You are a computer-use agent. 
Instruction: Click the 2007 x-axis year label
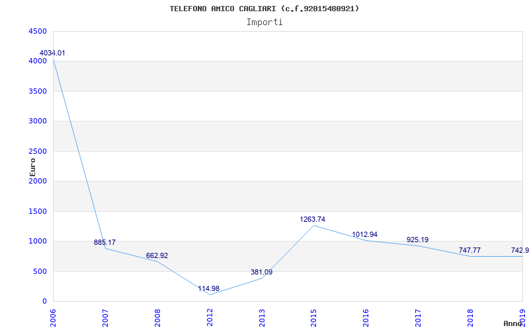105,317
